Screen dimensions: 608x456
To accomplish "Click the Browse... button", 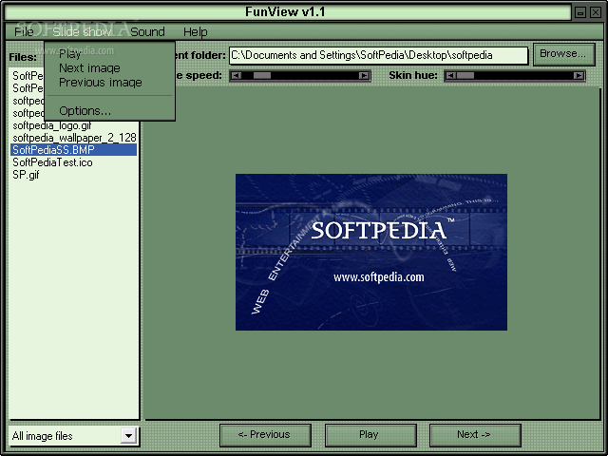I will (x=564, y=54).
